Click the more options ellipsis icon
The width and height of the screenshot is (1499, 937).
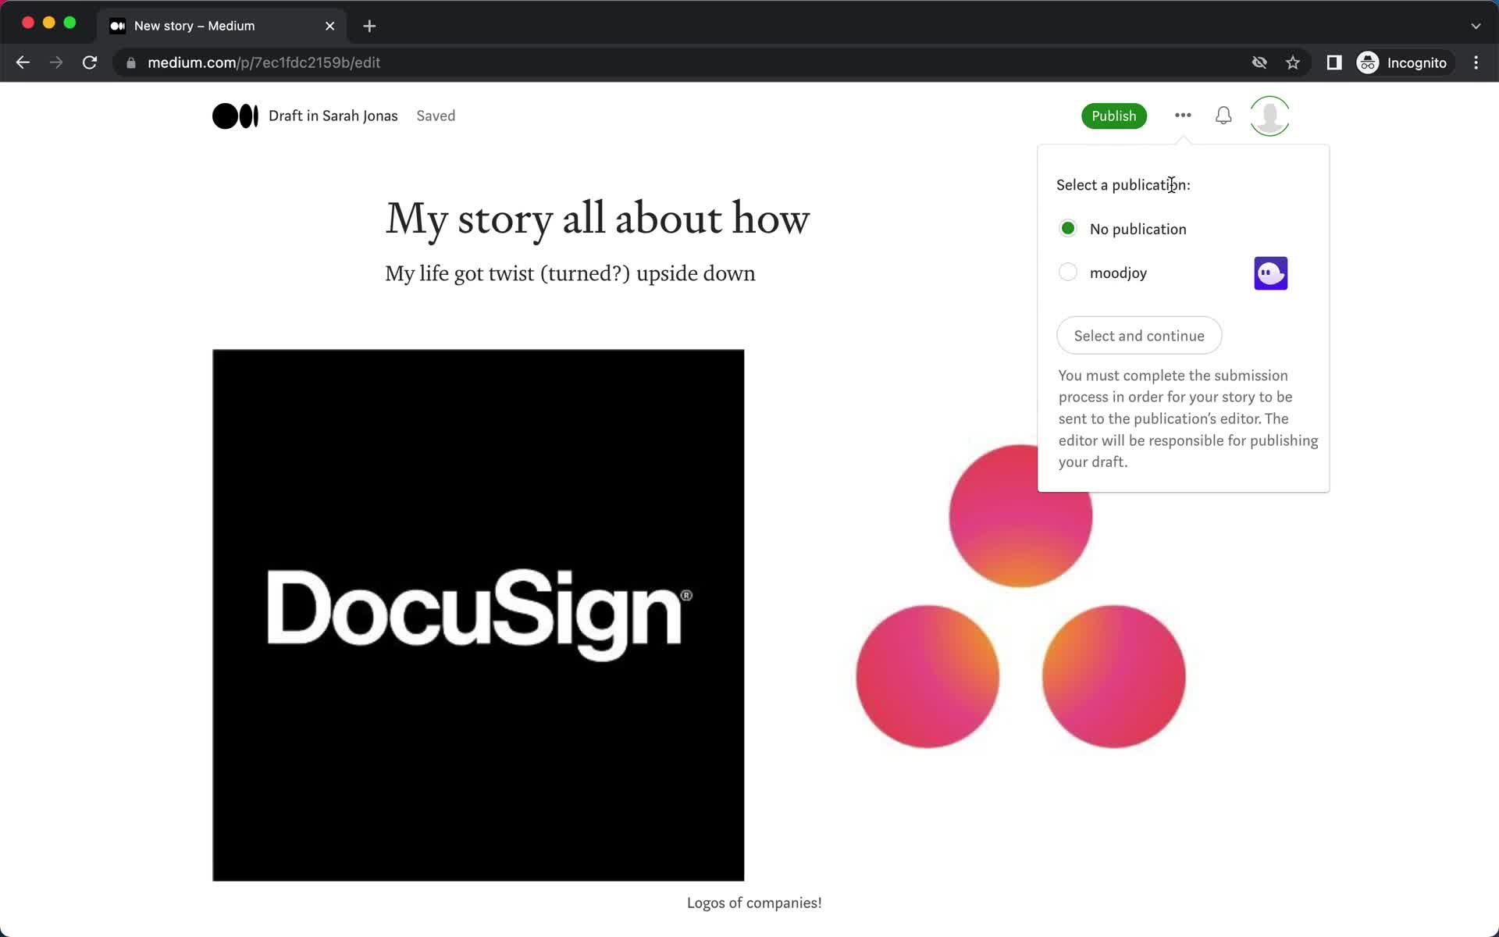pyautogui.click(x=1183, y=116)
